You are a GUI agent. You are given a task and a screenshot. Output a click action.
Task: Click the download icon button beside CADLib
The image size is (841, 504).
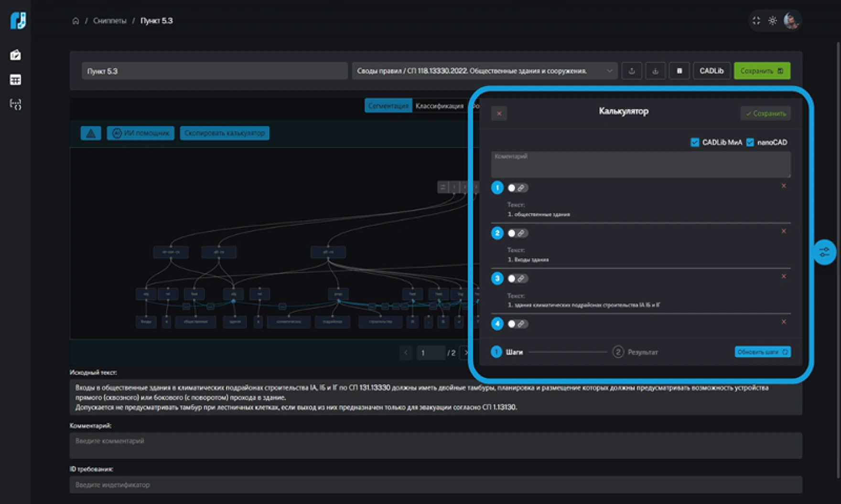(x=655, y=71)
